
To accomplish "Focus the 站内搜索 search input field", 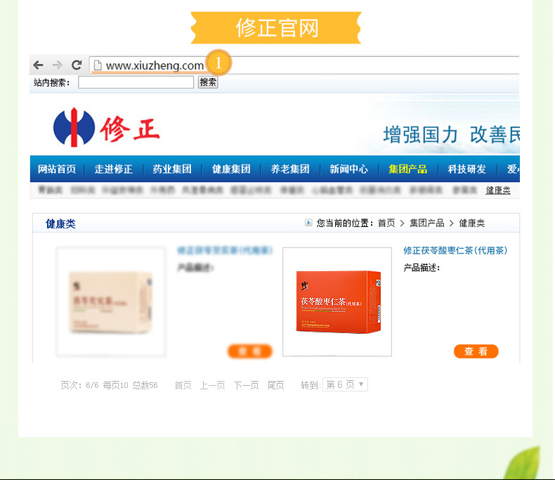I will pyautogui.click(x=136, y=82).
